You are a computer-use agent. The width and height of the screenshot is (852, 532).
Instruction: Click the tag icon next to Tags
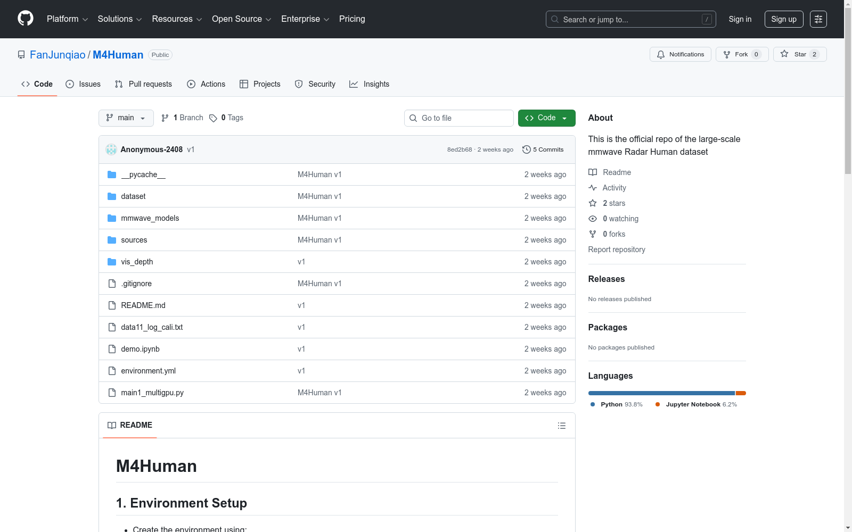pos(213,118)
